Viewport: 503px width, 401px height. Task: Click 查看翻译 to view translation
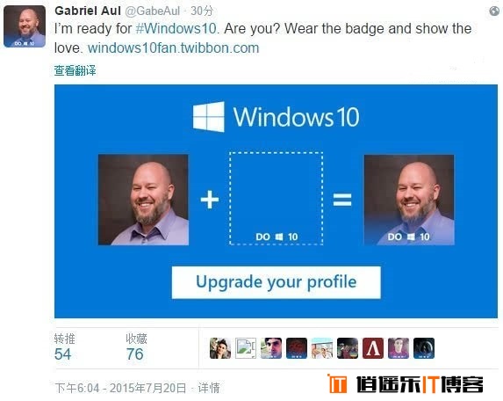coord(75,70)
